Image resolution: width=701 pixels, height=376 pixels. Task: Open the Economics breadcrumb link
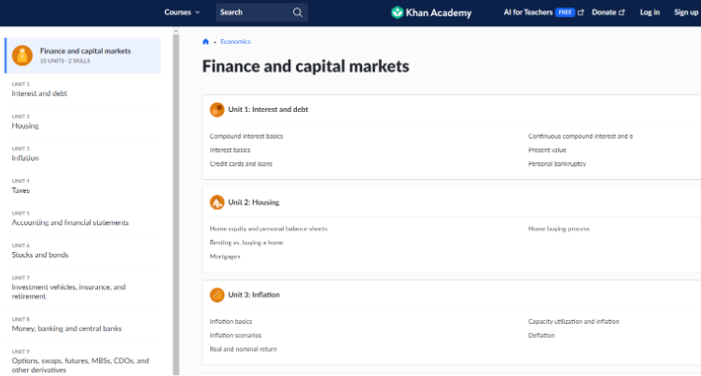click(x=235, y=42)
